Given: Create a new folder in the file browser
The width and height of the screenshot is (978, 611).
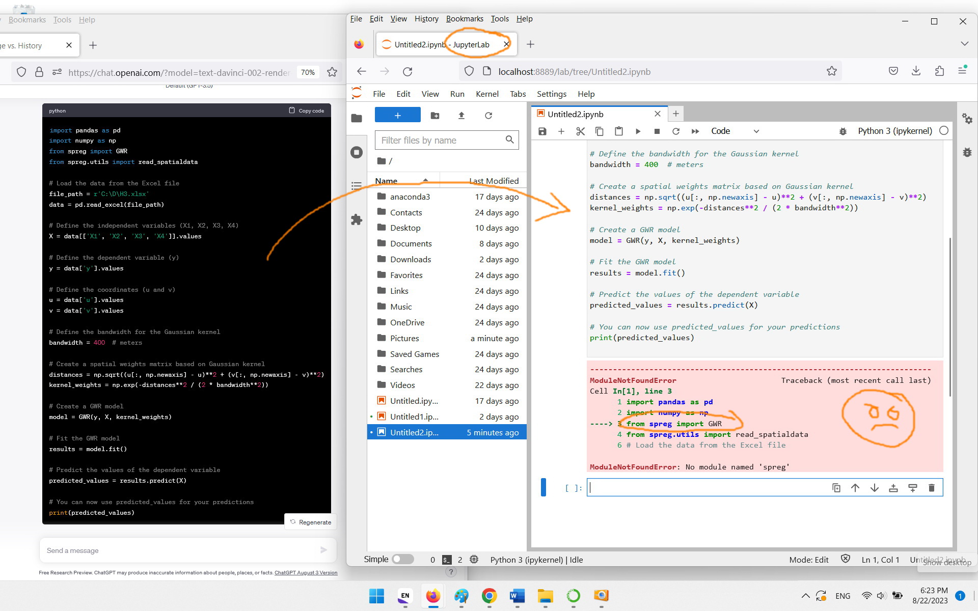Looking at the screenshot, I should (x=436, y=115).
